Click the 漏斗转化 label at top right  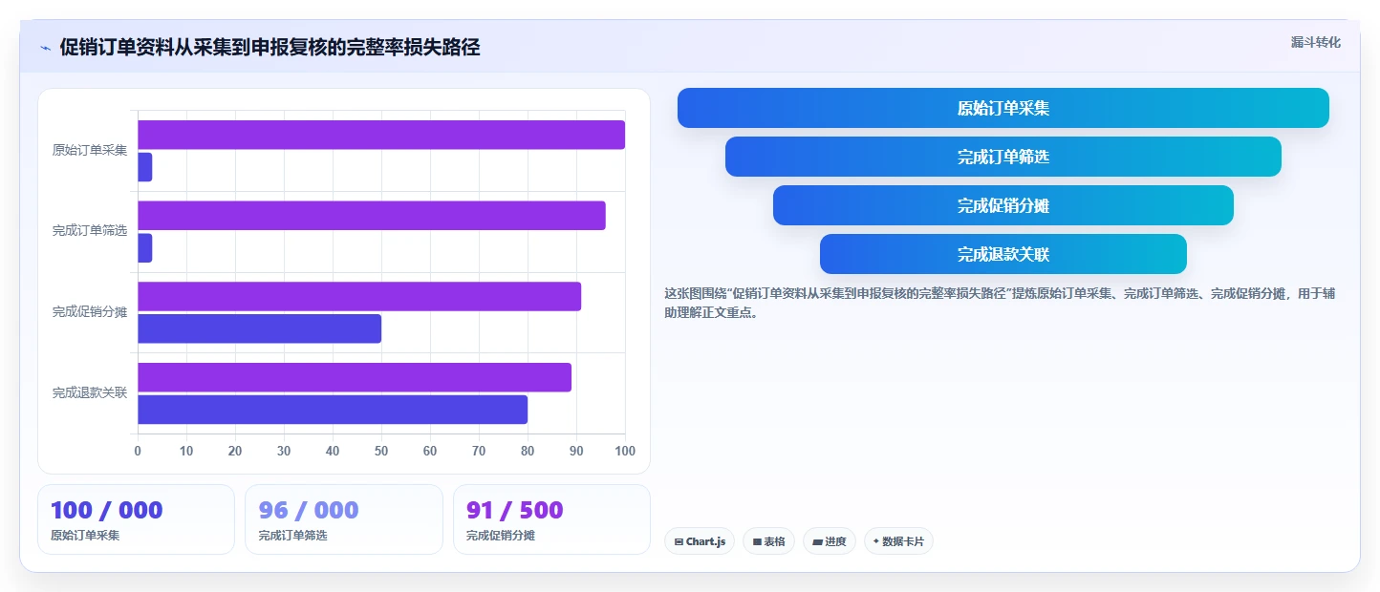click(x=1315, y=42)
